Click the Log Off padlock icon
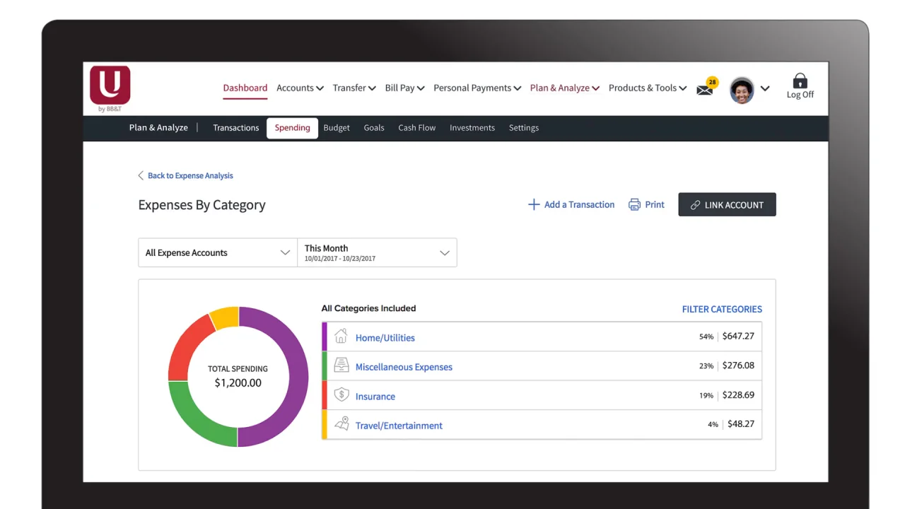This screenshot has width=905, height=509. coord(800,80)
